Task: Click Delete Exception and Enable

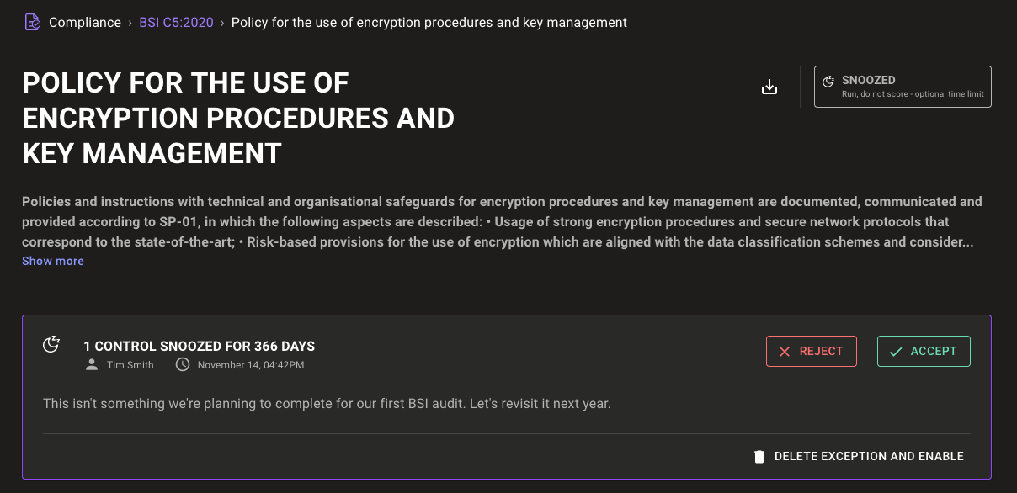Action: (x=869, y=456)
